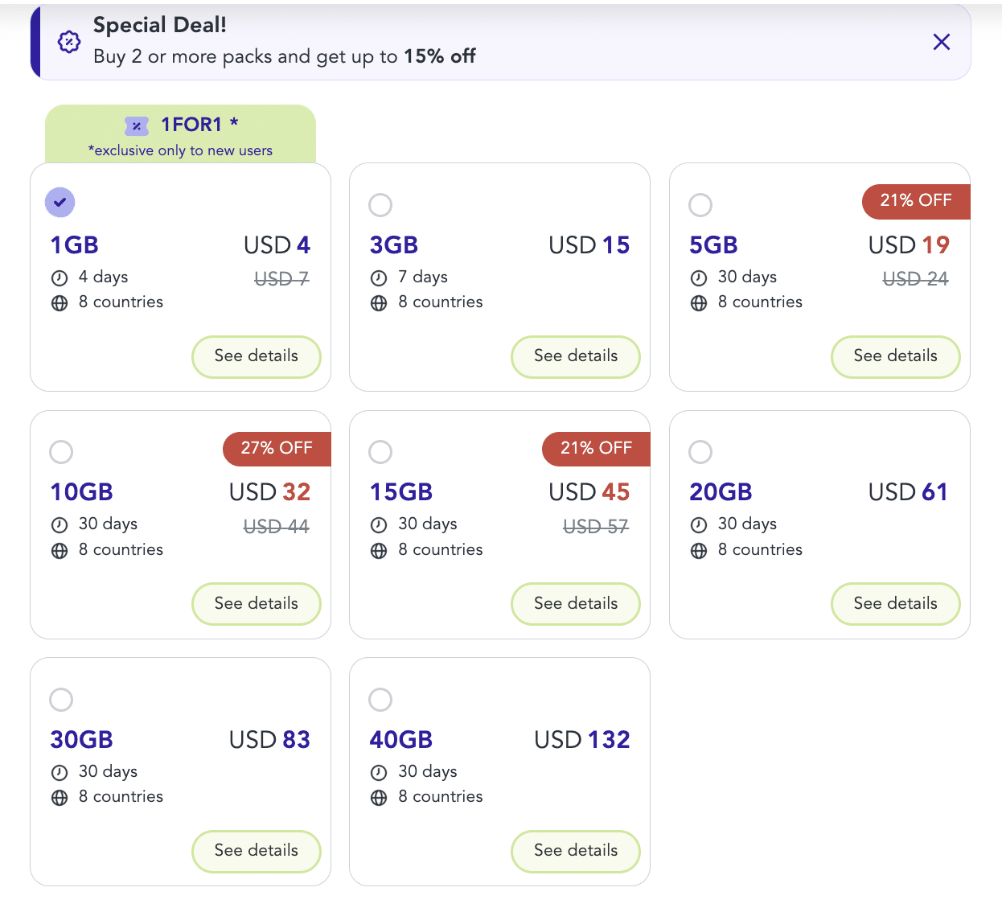Screen dimensions: 1002x904
Task: Select the 40GB data pack radio button
Action: coord(380,700)
